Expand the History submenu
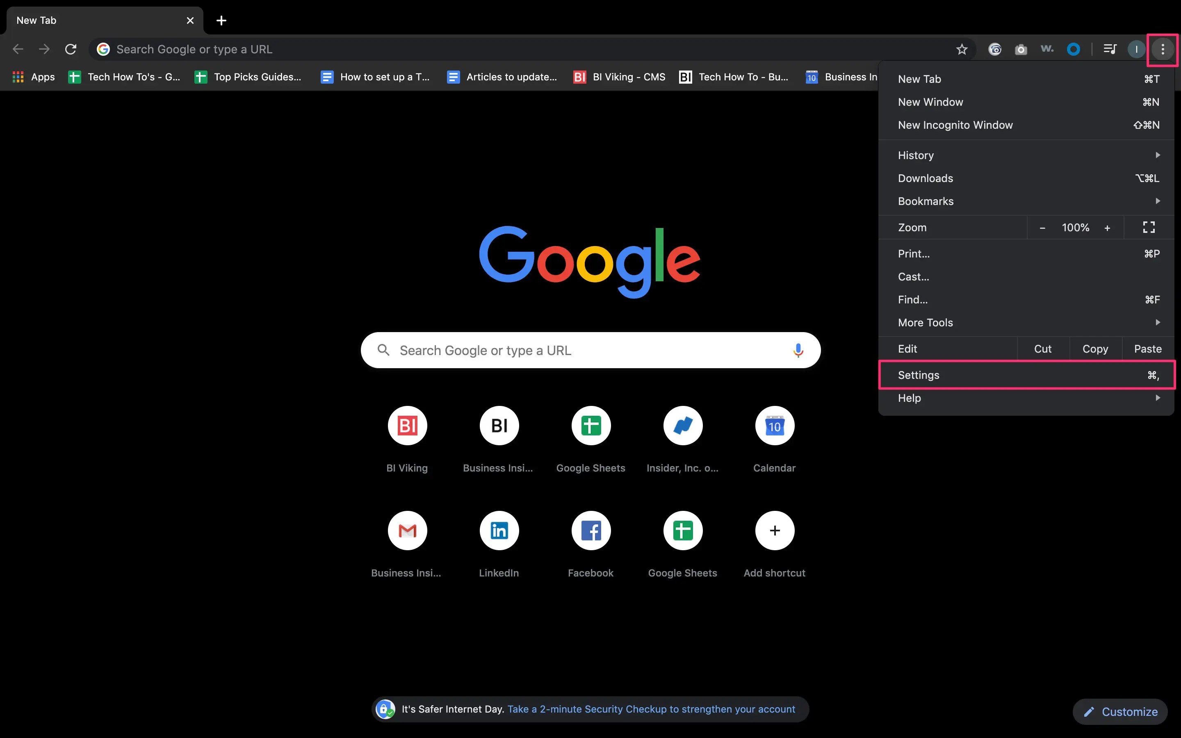 coord(1026,155)
